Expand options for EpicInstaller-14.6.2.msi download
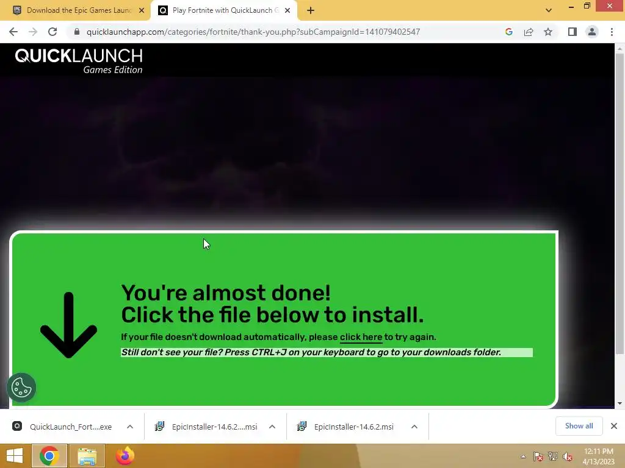The image size is (625, 468). click(x=414, y=427)
